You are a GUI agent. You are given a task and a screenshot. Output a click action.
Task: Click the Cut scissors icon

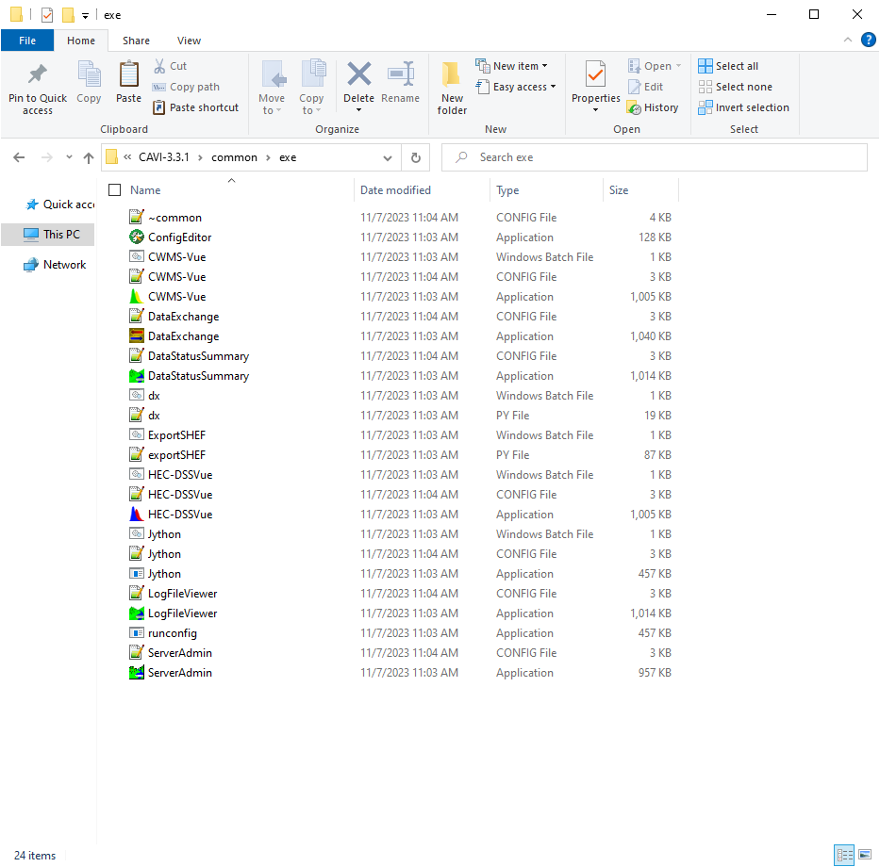point(160,66)
